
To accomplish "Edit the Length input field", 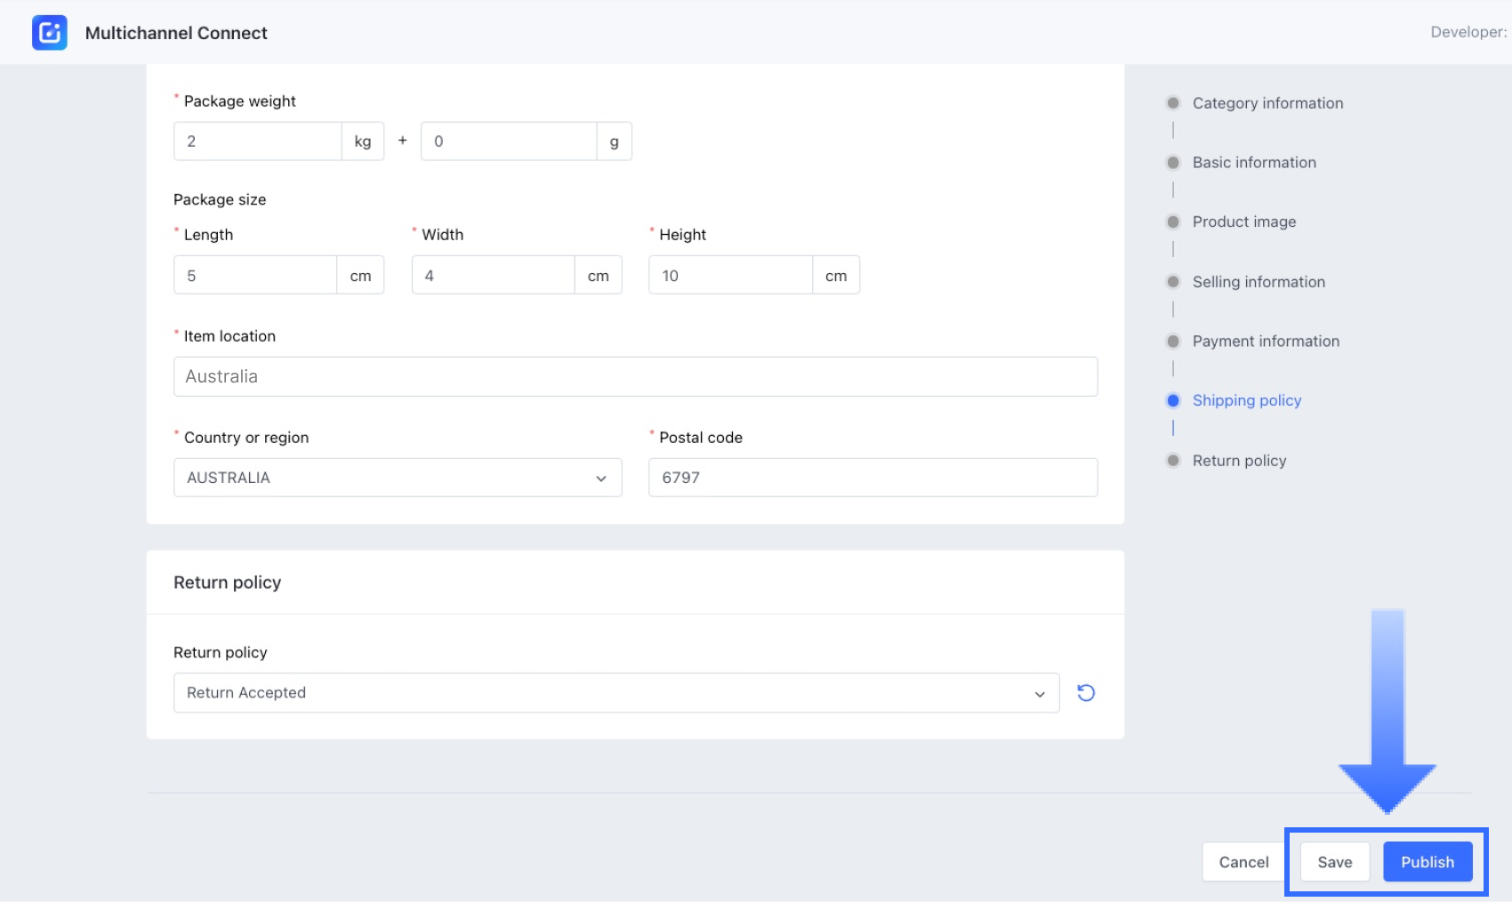I will pyautogui.click(x=255, y=276).
